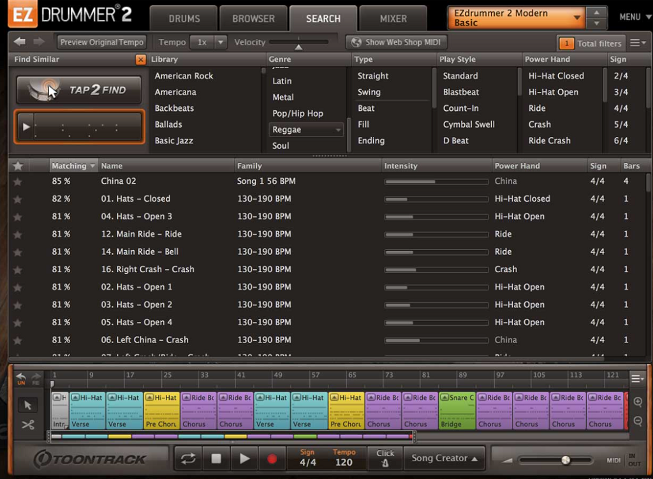Screen dimensions: 653x479
Task: Switch to the DRUMS tab
Action: tap(184, 18)
